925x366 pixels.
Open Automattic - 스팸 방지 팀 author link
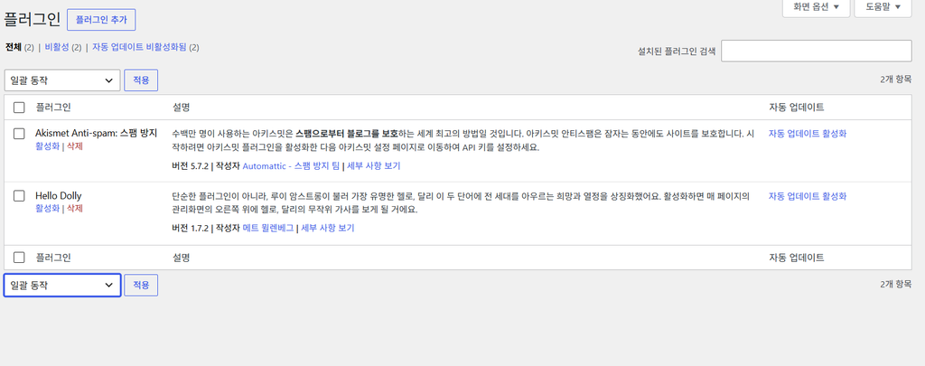coord(291,166)
